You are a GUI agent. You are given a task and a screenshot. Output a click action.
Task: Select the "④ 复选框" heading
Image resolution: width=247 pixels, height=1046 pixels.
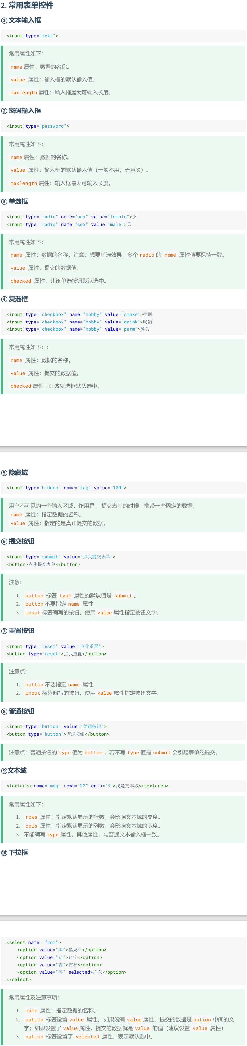[14, 299]
